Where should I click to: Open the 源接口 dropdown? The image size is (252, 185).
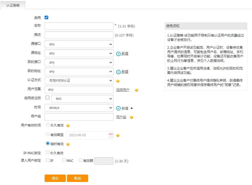[79, 44]
